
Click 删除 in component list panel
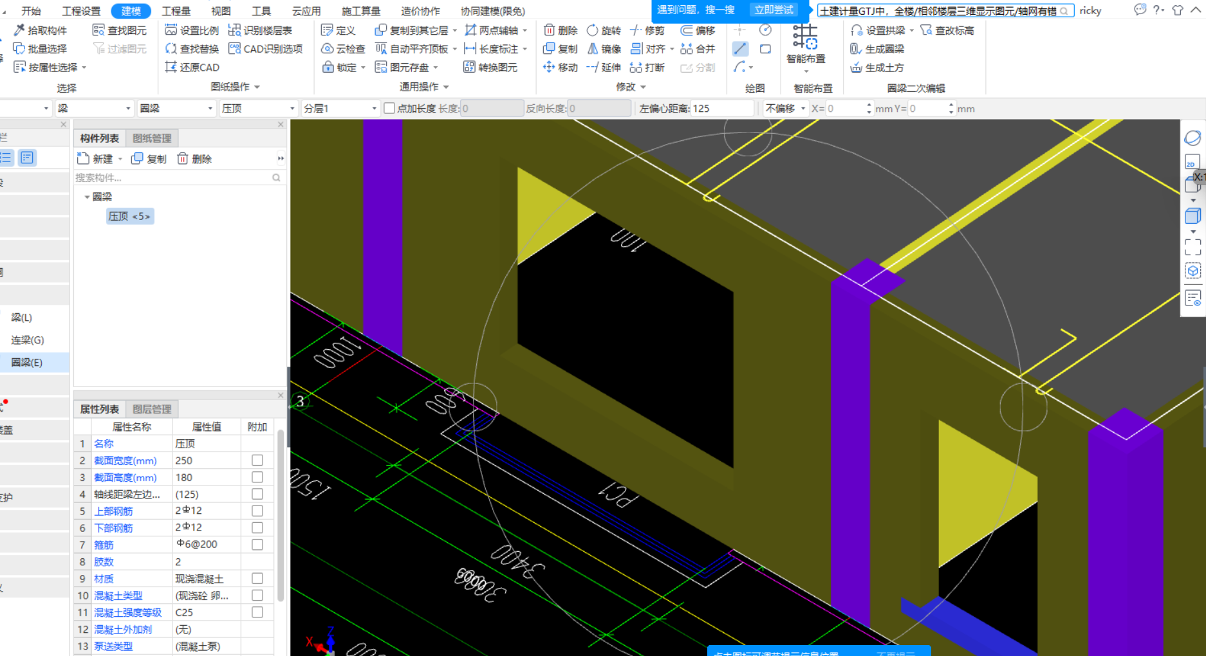(194, 159)
